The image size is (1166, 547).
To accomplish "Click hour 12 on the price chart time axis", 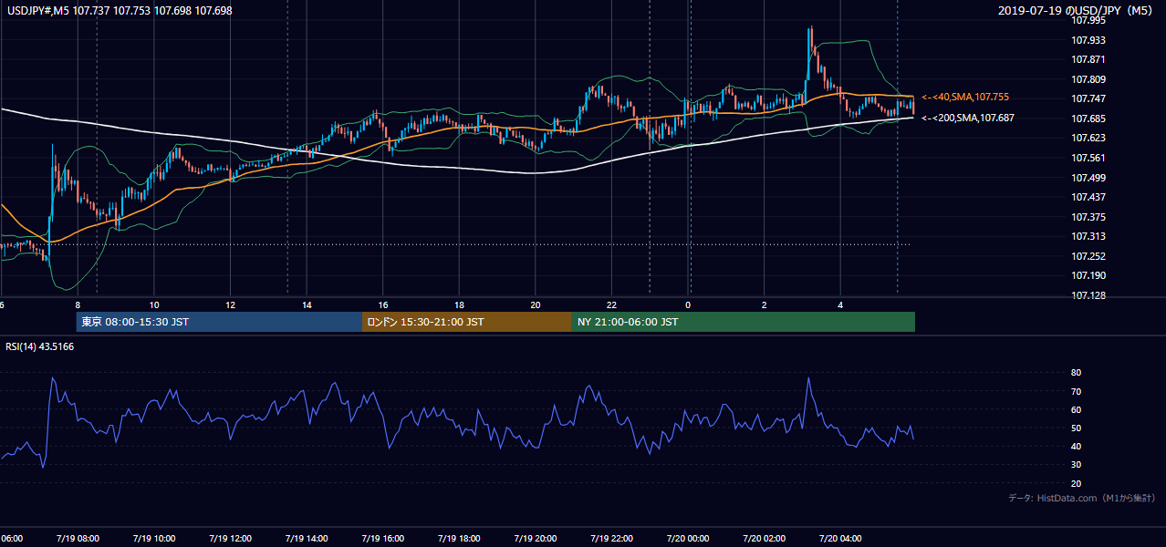I will [230, 305].
